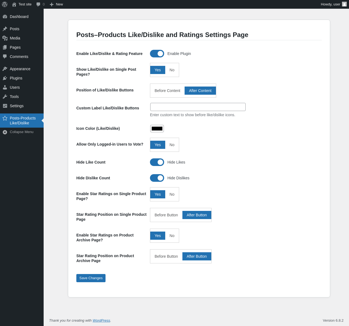
Task: Switch off the Hide Dislikes toggle
Action: (157, 178)
